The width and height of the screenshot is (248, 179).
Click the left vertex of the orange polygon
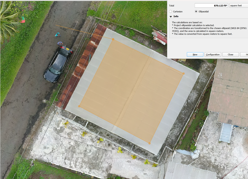tap(79, 106)
